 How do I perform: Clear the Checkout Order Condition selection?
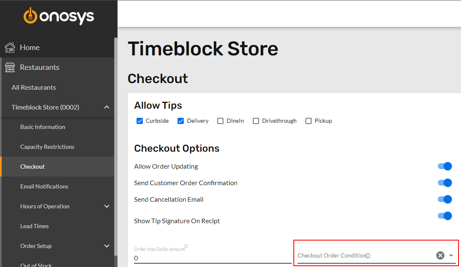440,255
